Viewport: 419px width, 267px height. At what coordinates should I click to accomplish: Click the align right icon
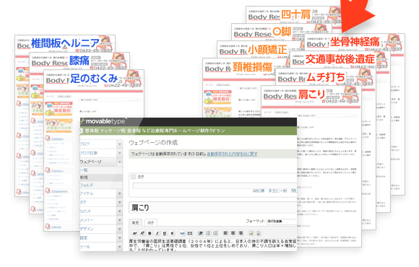241,233
